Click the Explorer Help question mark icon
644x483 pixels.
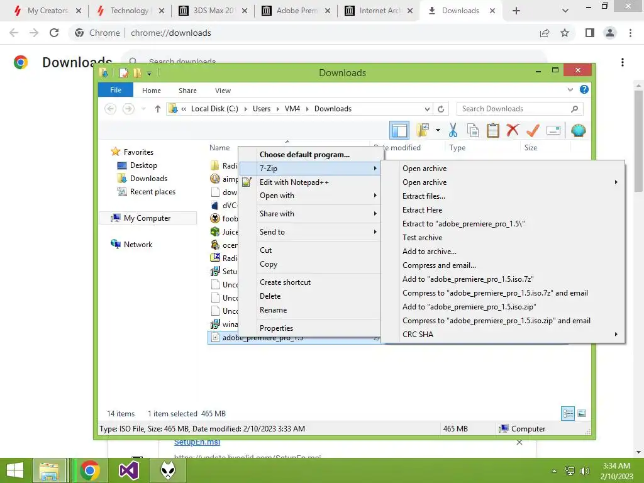584,89
